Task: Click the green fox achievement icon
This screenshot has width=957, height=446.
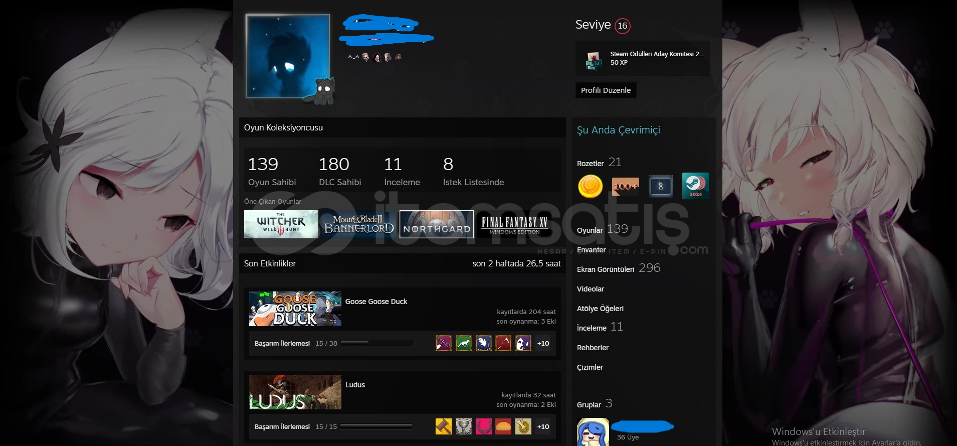Action: [x=464, y=343]
